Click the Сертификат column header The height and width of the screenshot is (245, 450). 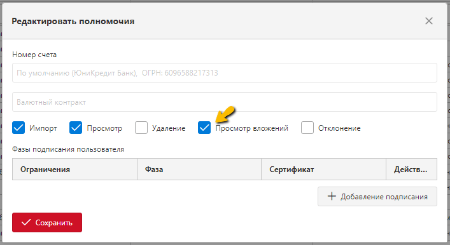(323, 169)
